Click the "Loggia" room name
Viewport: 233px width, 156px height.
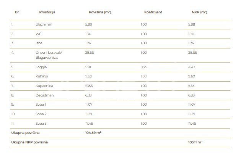[x=41, y=67]
